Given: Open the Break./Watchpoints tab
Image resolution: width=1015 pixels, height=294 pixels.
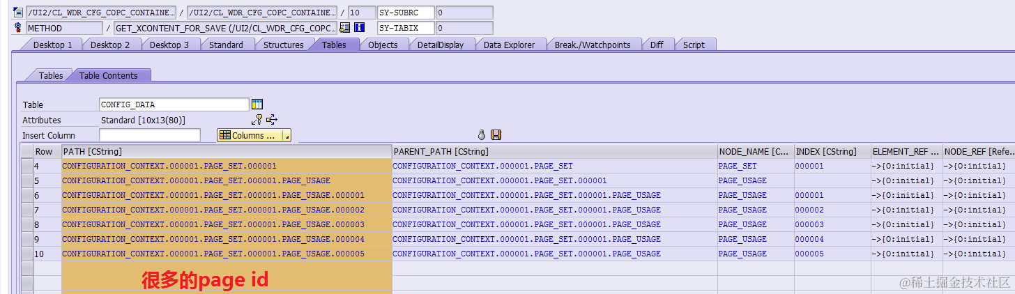Looking at the screenshot, I should [x=593, y=45].
